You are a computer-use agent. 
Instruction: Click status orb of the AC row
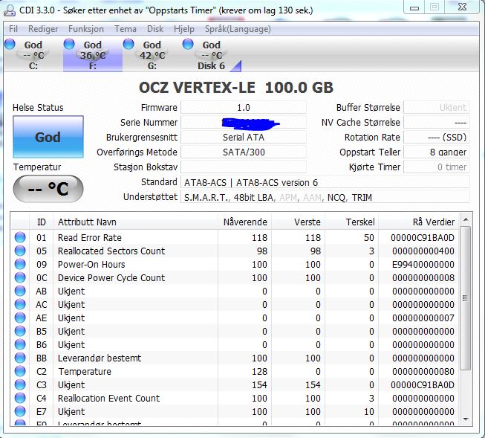(20, 304)
